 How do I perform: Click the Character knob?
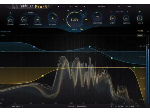click(x=24, y=19)
